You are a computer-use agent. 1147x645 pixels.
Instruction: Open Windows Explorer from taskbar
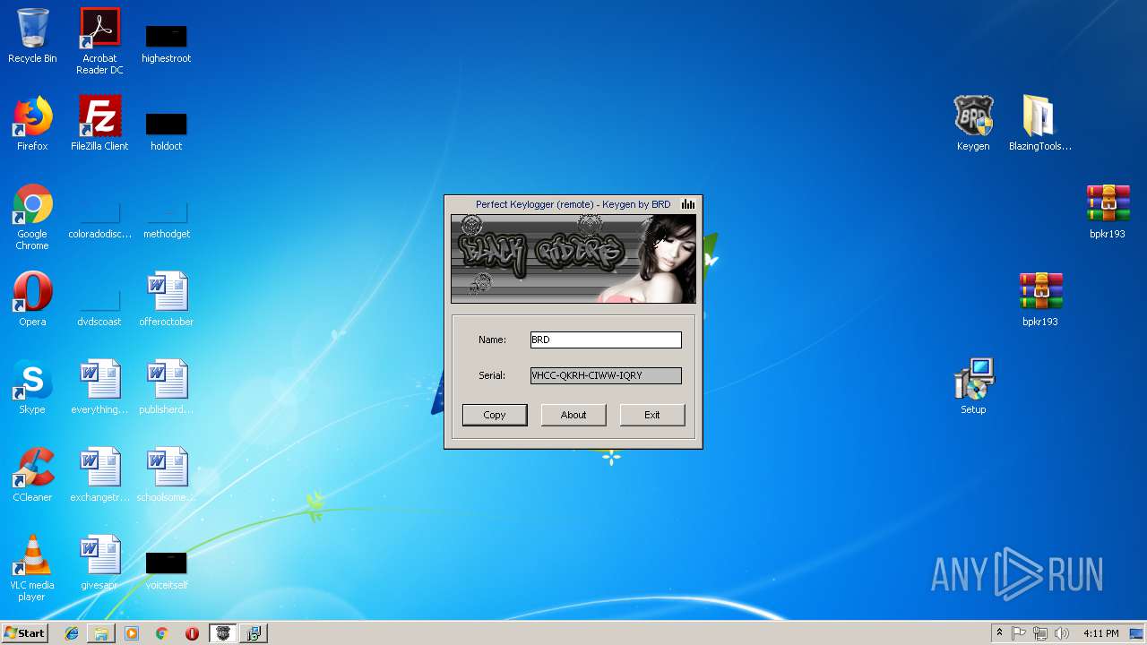[101, 633]
